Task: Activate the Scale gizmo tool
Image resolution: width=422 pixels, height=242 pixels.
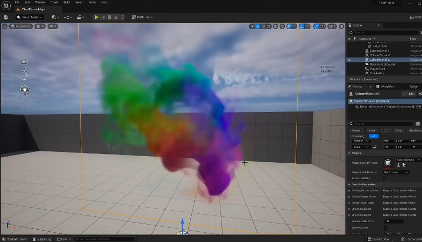Action: coord(269,26)
